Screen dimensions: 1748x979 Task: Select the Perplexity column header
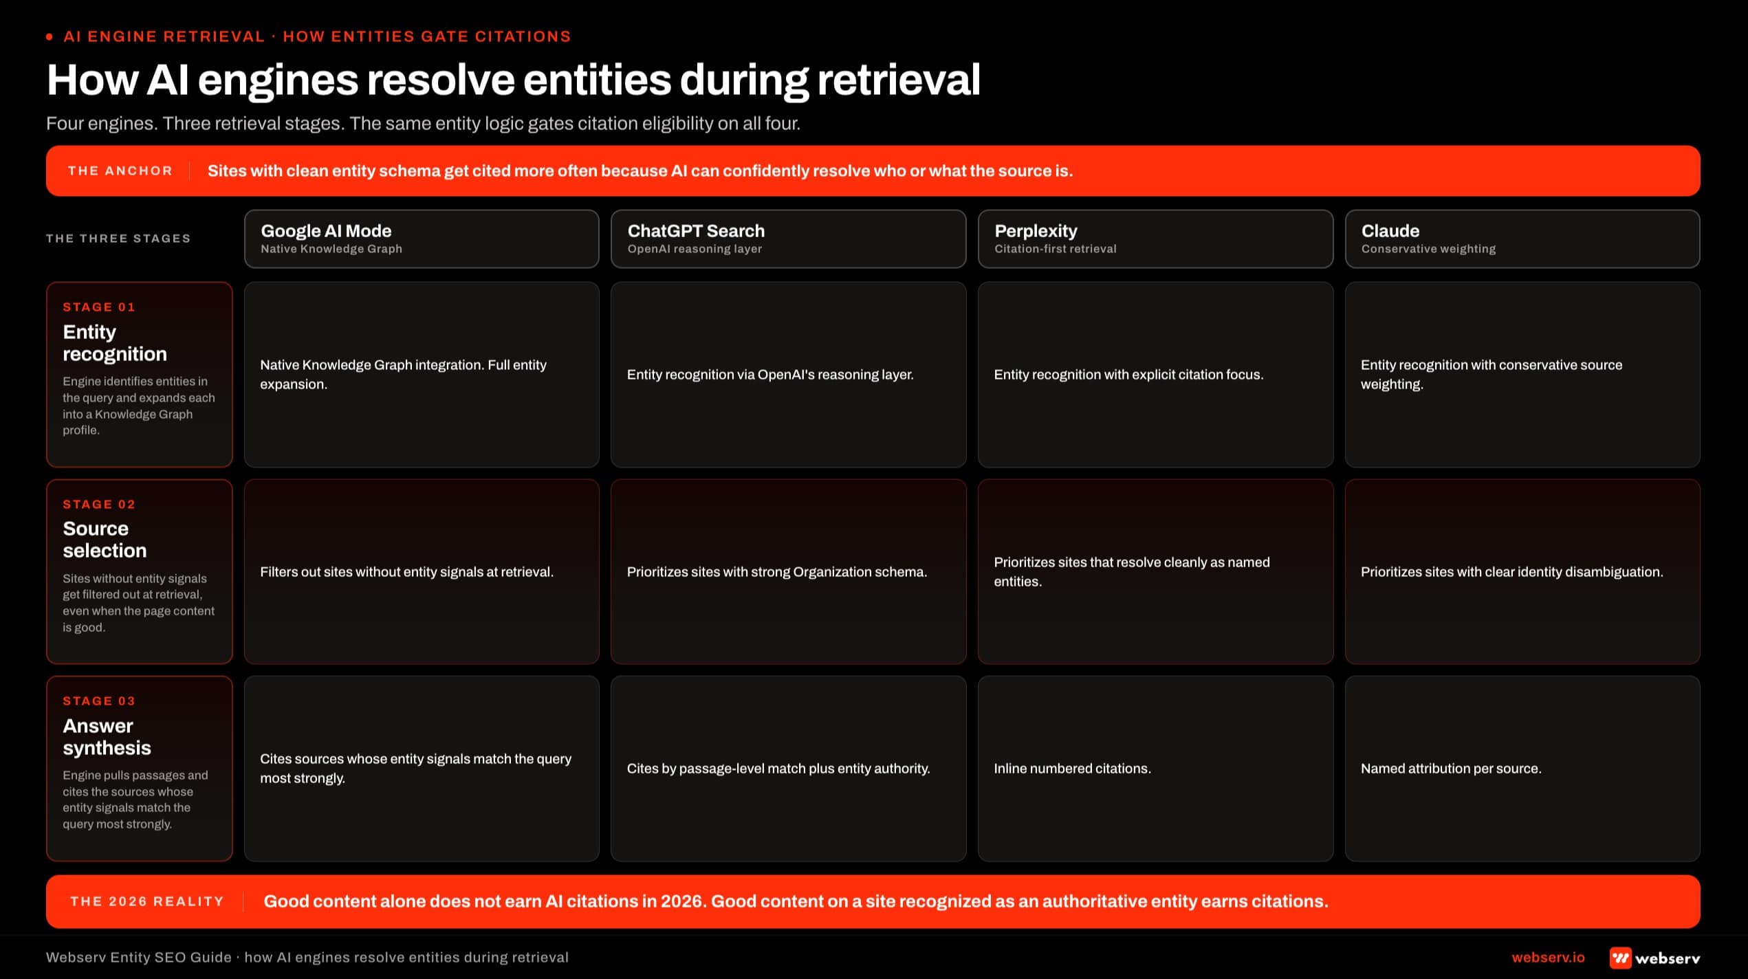(x=1155, y=239)
